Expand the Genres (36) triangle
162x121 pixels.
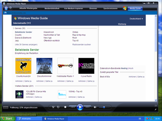tap(14, 28)
